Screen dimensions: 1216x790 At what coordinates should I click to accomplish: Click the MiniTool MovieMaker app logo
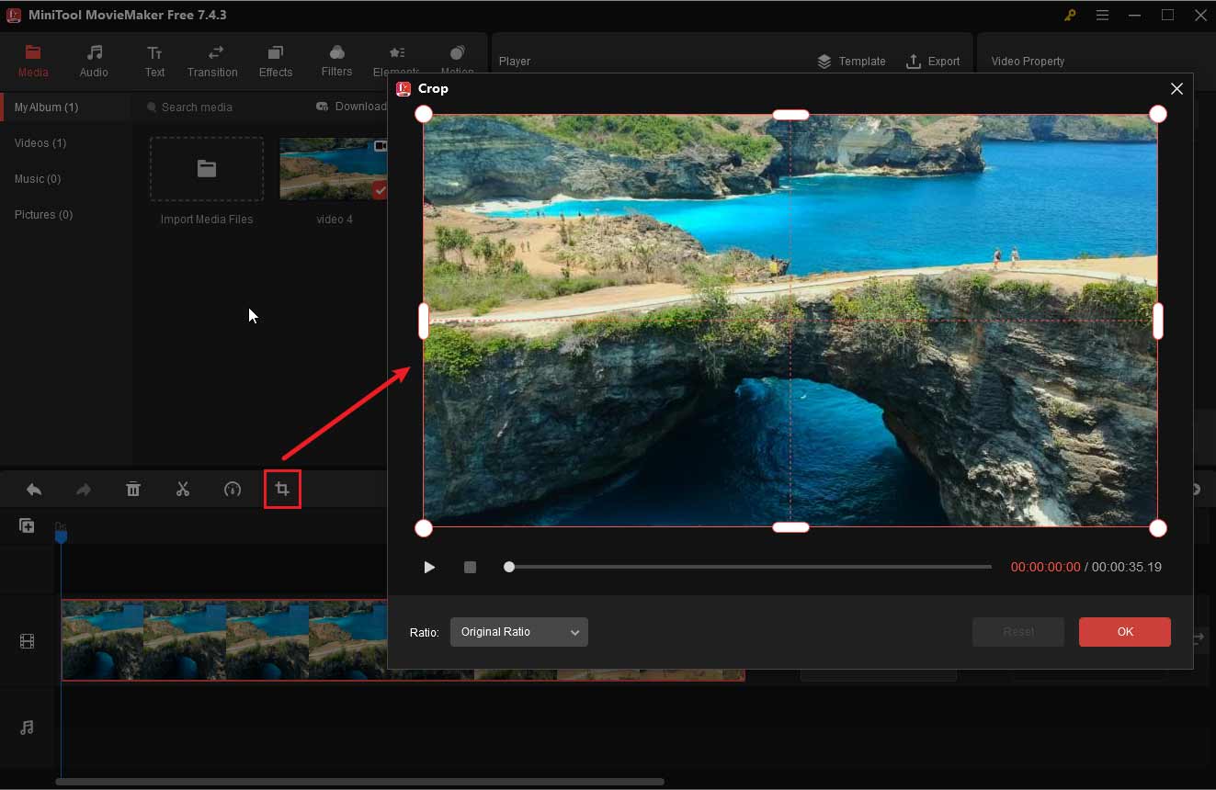pyautogui.click(x=14, y=15)
